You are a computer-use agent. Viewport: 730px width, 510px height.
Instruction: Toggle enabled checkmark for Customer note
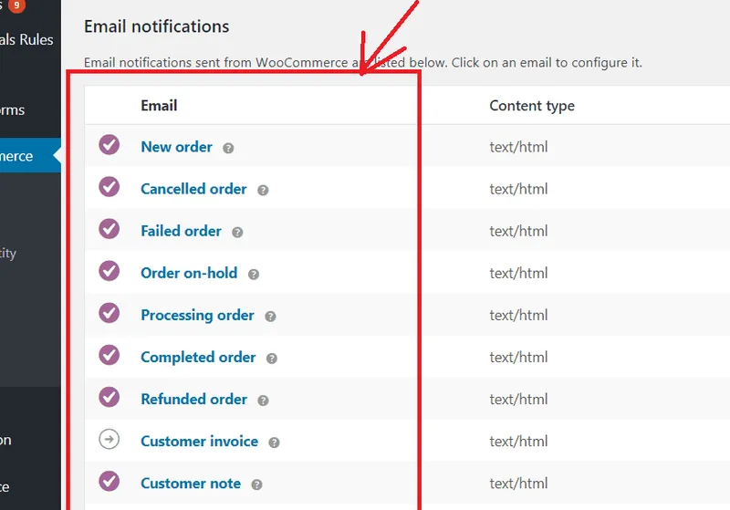(x=109, y=482)
